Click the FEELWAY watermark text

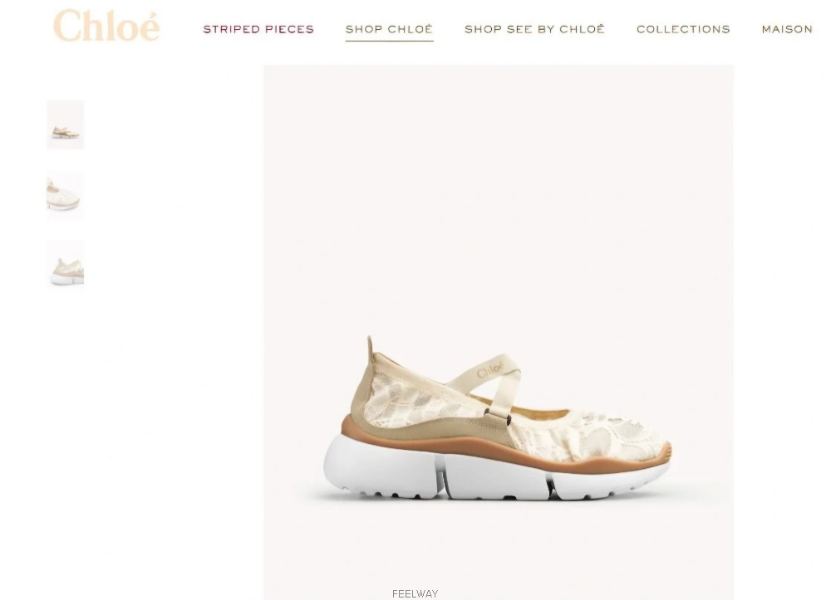coord(415,593)
